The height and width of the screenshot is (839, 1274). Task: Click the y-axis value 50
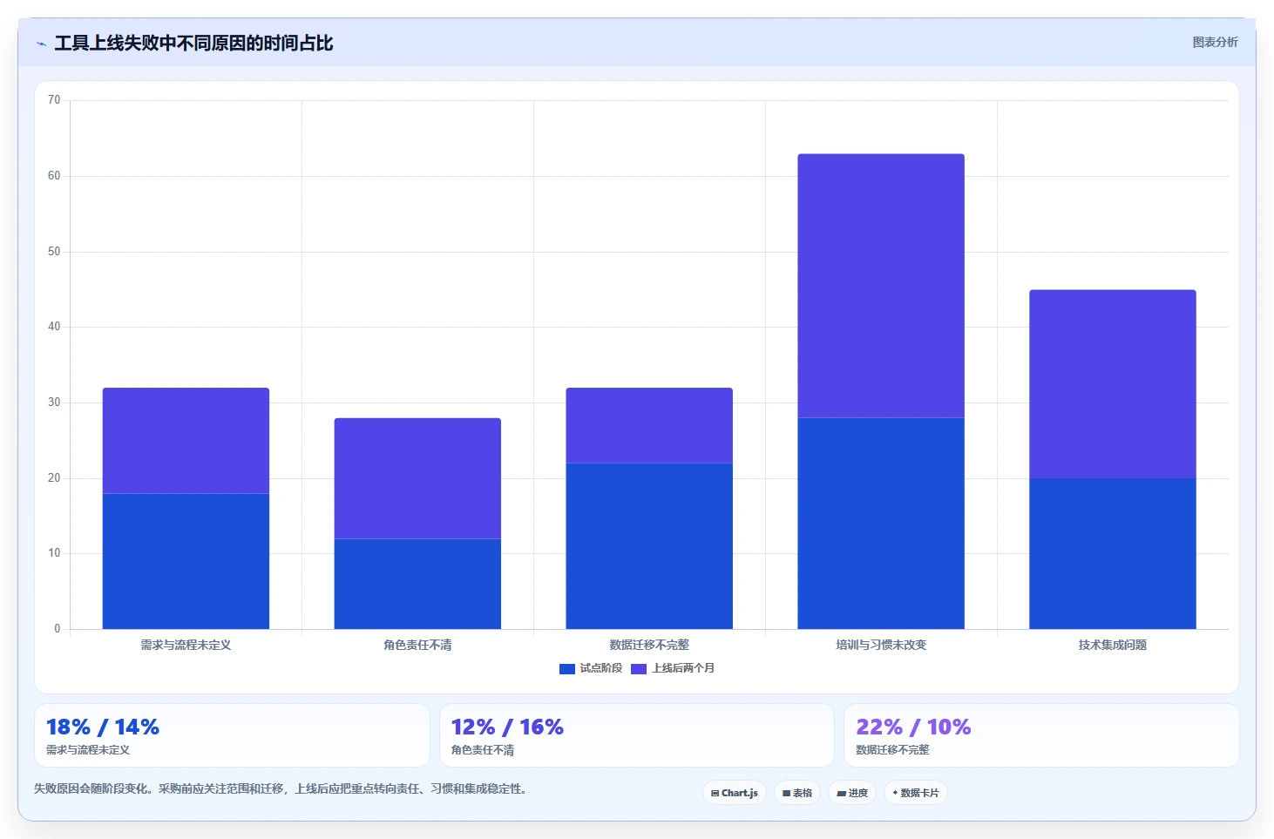54,252
